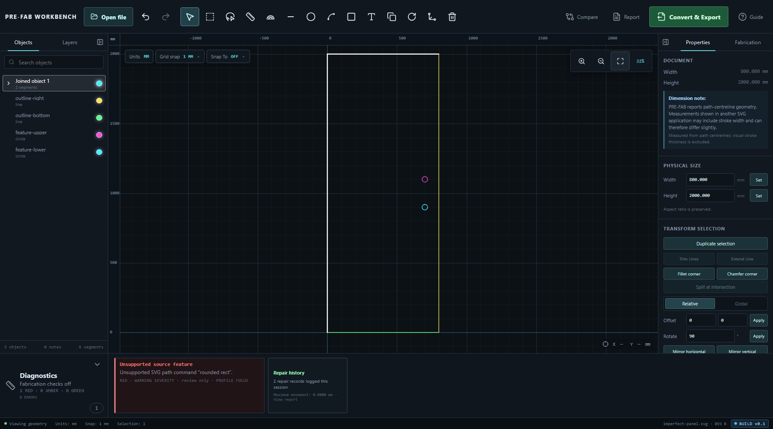Switch transform mode to Global
The width and height of the screenshot is (773, 429).
click(x=741, y=304)
